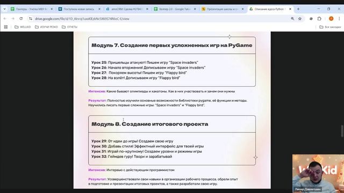
Task: Click the presenter webcam thumbnail
Action: [x=318, y=174]
